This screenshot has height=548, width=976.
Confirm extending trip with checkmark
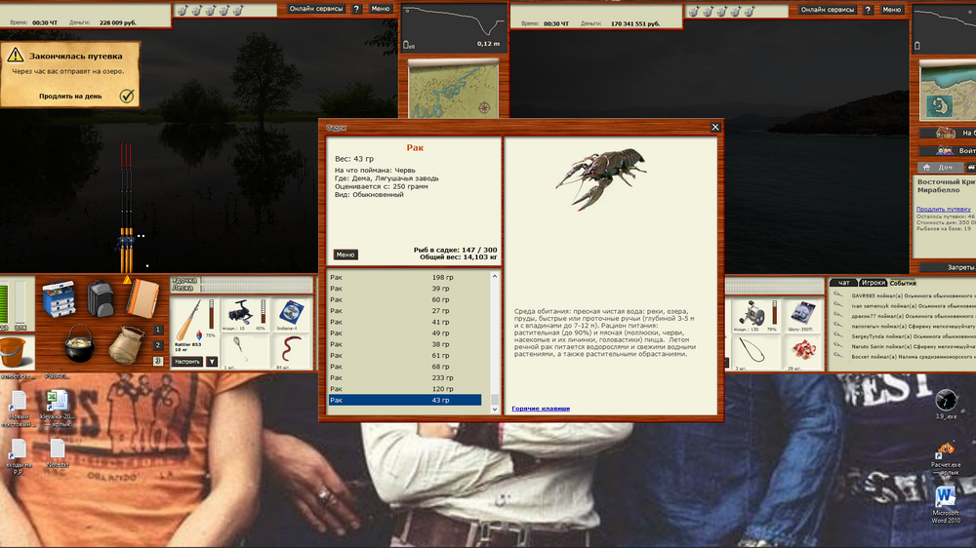tap(127, 96)
